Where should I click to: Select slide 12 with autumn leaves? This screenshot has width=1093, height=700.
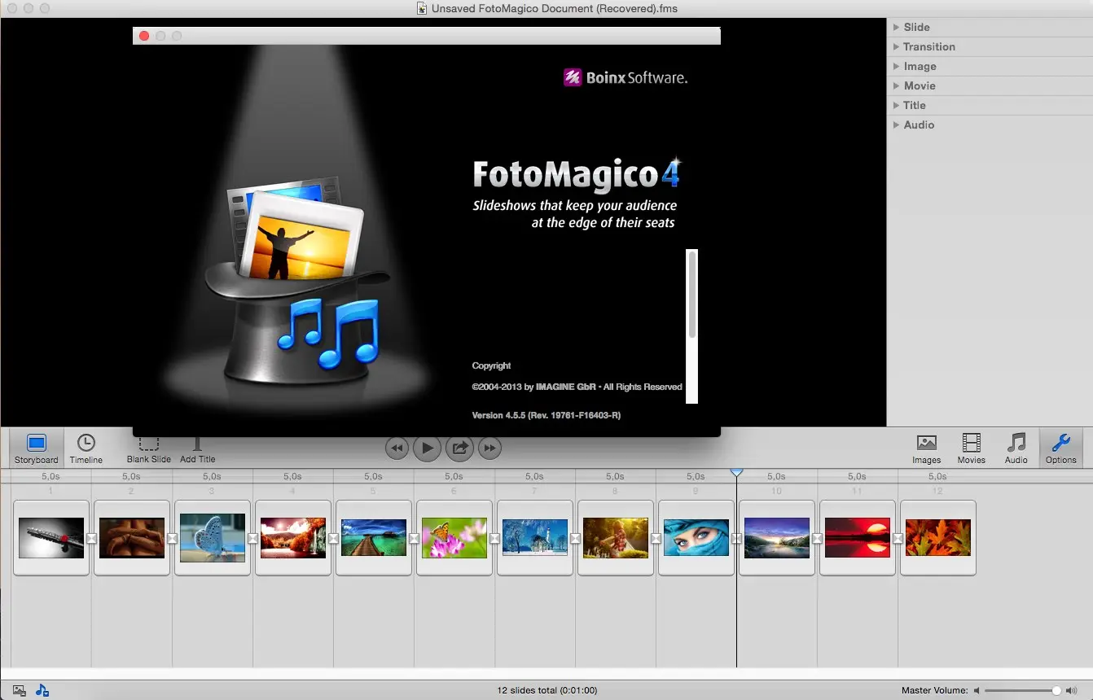click(x=938, y=538)
